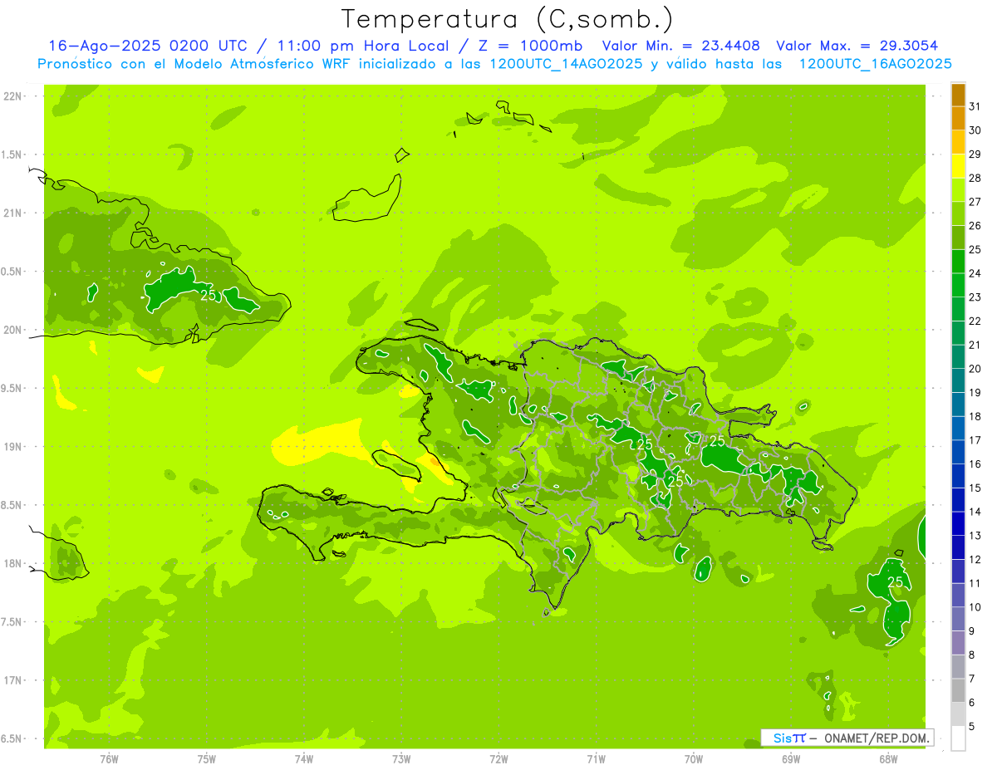Pick the purple swatch between 9 and 10
The width and height of the screenshot is (997, 770).
[958, 619]
